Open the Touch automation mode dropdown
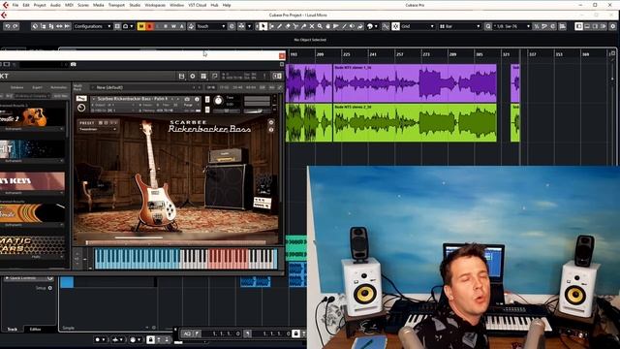 (x=211, y=26)
